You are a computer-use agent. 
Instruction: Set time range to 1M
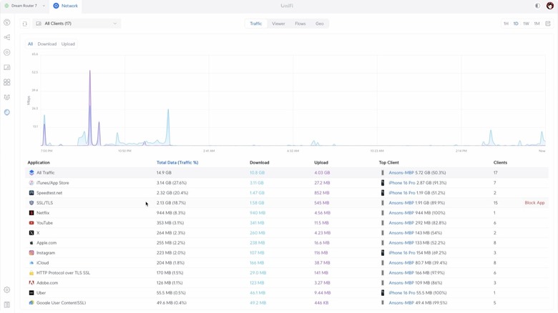537,24
